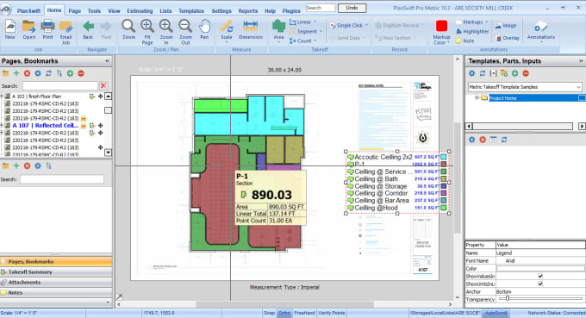Toggle Snap in the status bar
The image size is (586, 318).
click(269, 313)
